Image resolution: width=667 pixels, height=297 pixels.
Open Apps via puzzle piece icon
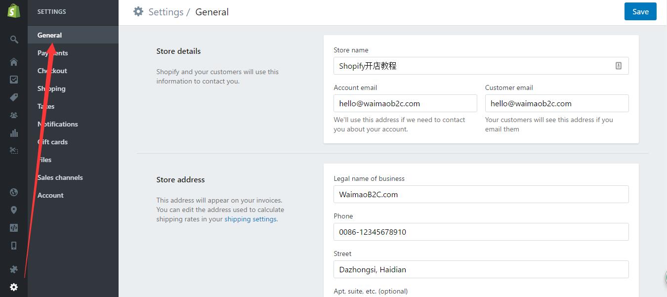click(14, 269)
